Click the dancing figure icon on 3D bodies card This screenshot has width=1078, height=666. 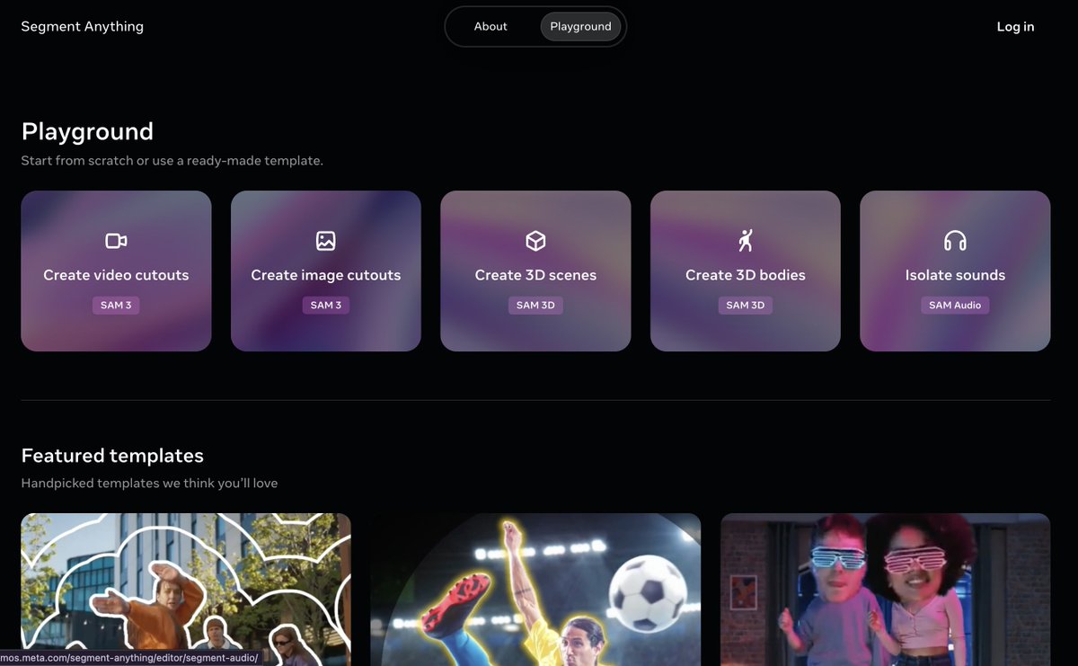[746, 241]
